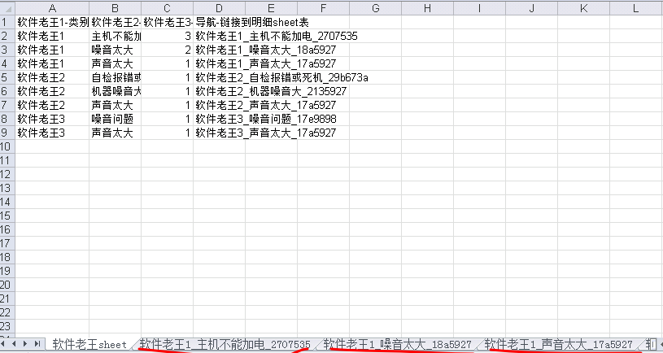Click header cell 导航-链接到明细sheet表
The image size is (663, 353).
(x=252, y=23)
